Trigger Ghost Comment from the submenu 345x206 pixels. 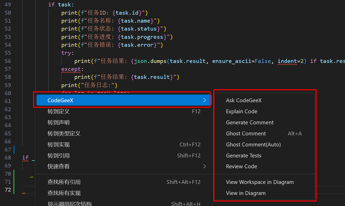click(246, 133)
